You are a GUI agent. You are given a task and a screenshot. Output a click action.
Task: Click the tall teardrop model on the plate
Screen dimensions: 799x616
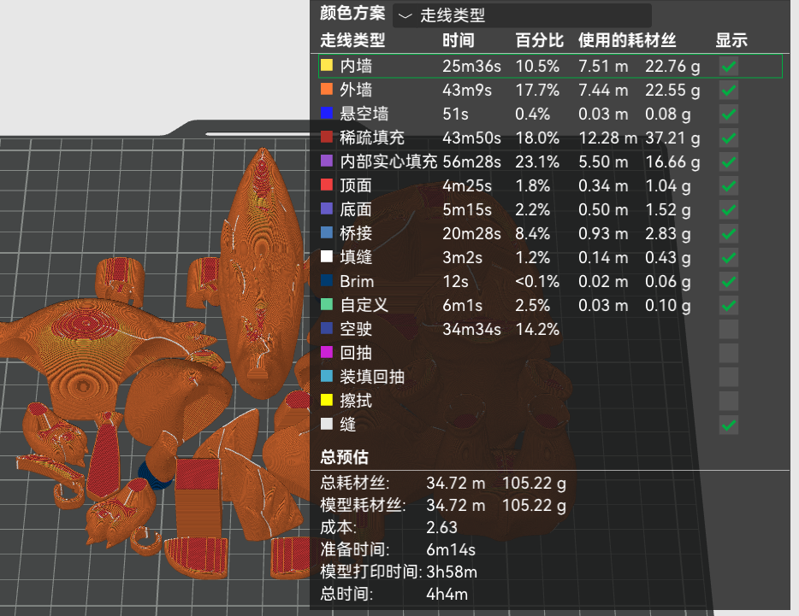pyautogui.click(x=263, y=273)
